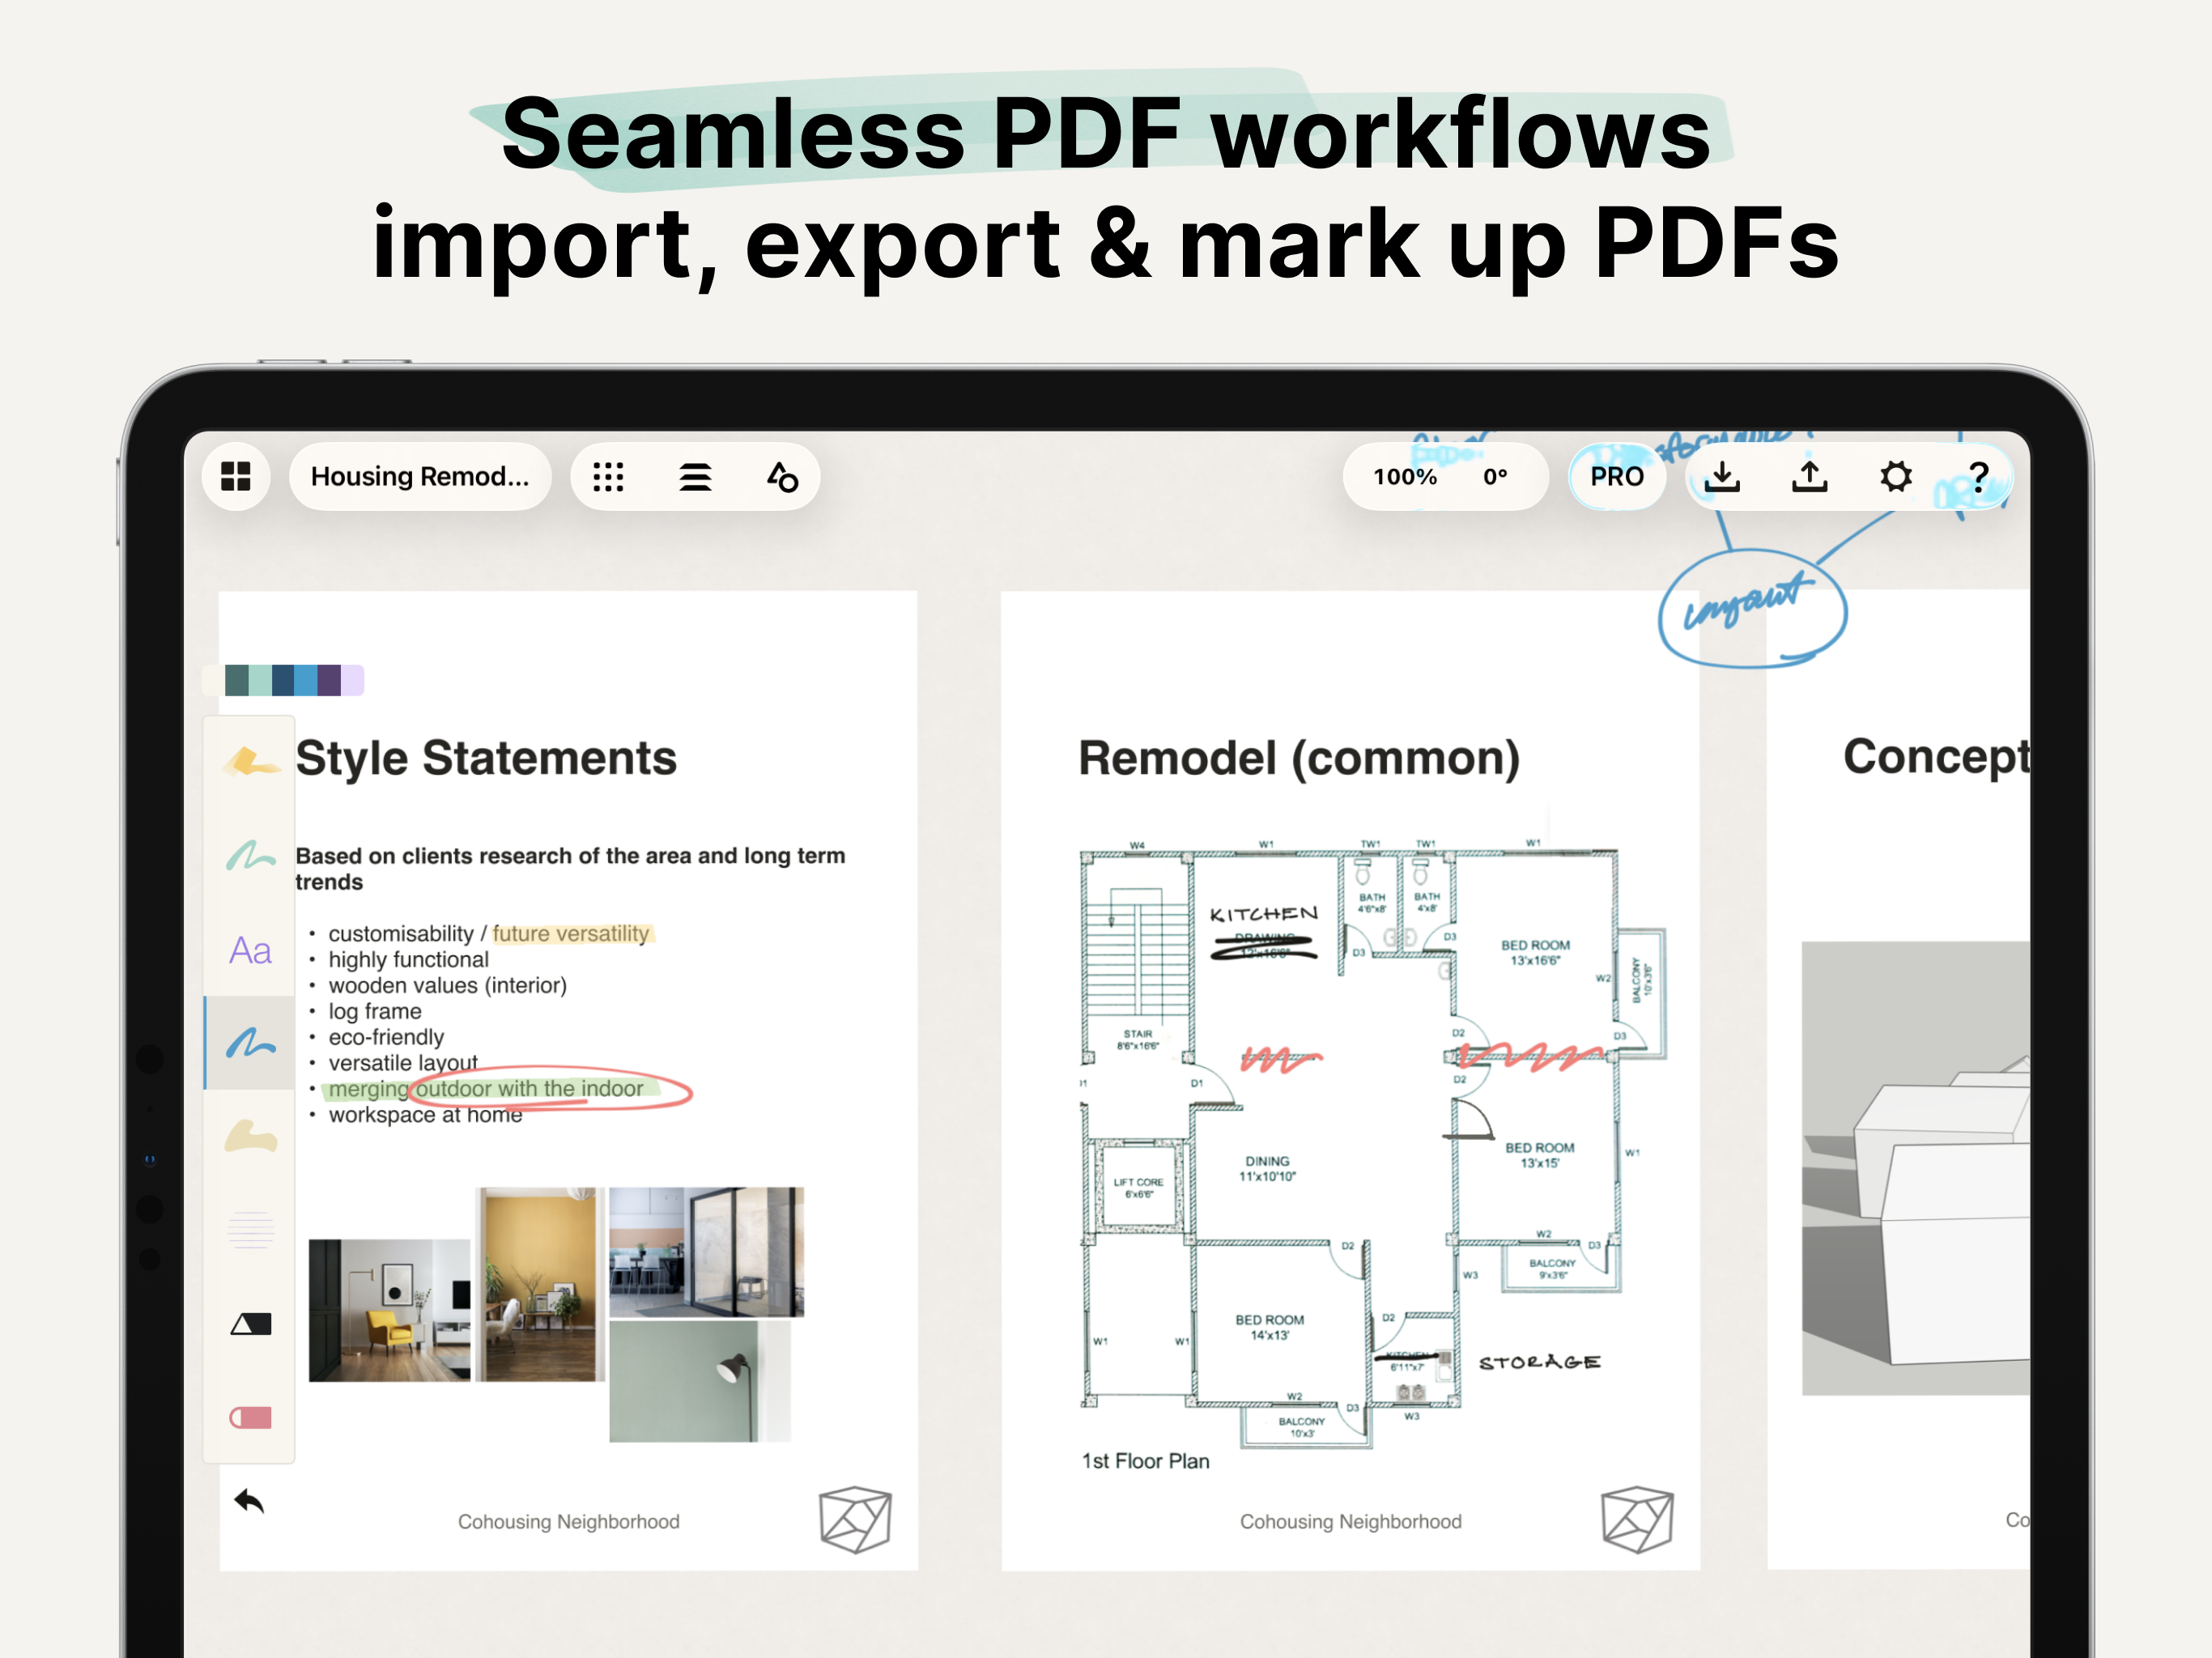
Task: Pick the hatched lines pattern tool
Action: click(250, 1230)
